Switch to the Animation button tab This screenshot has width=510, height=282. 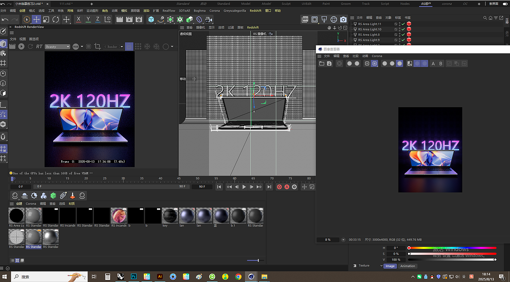(408, 266)
